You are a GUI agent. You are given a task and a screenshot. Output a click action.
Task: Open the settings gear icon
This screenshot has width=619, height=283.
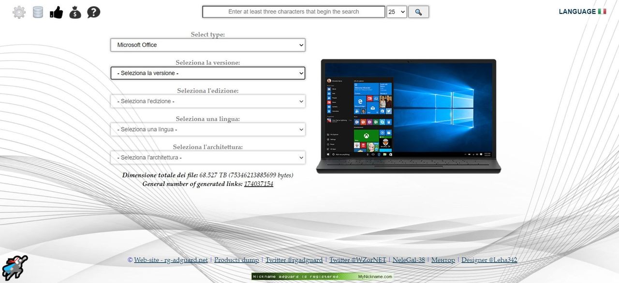(x=19, y=12)
